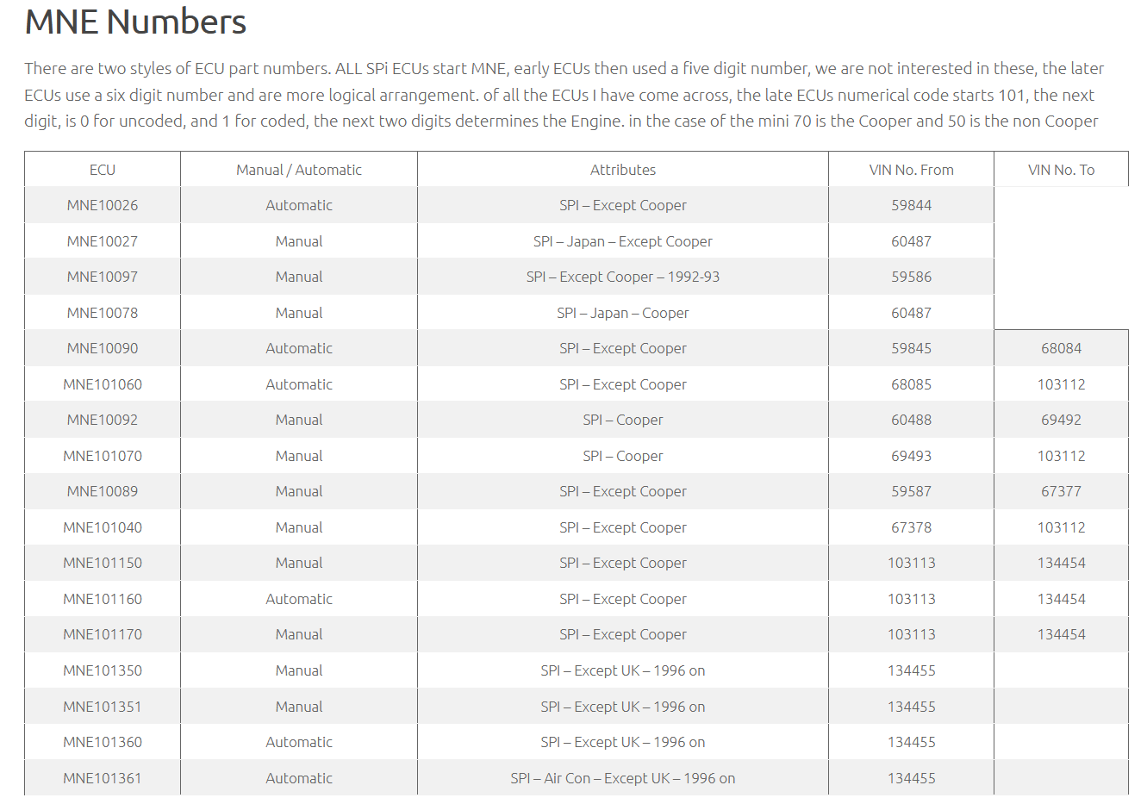
Task: Select the MNE10090 ECU entry
Action: pos(103,348)
